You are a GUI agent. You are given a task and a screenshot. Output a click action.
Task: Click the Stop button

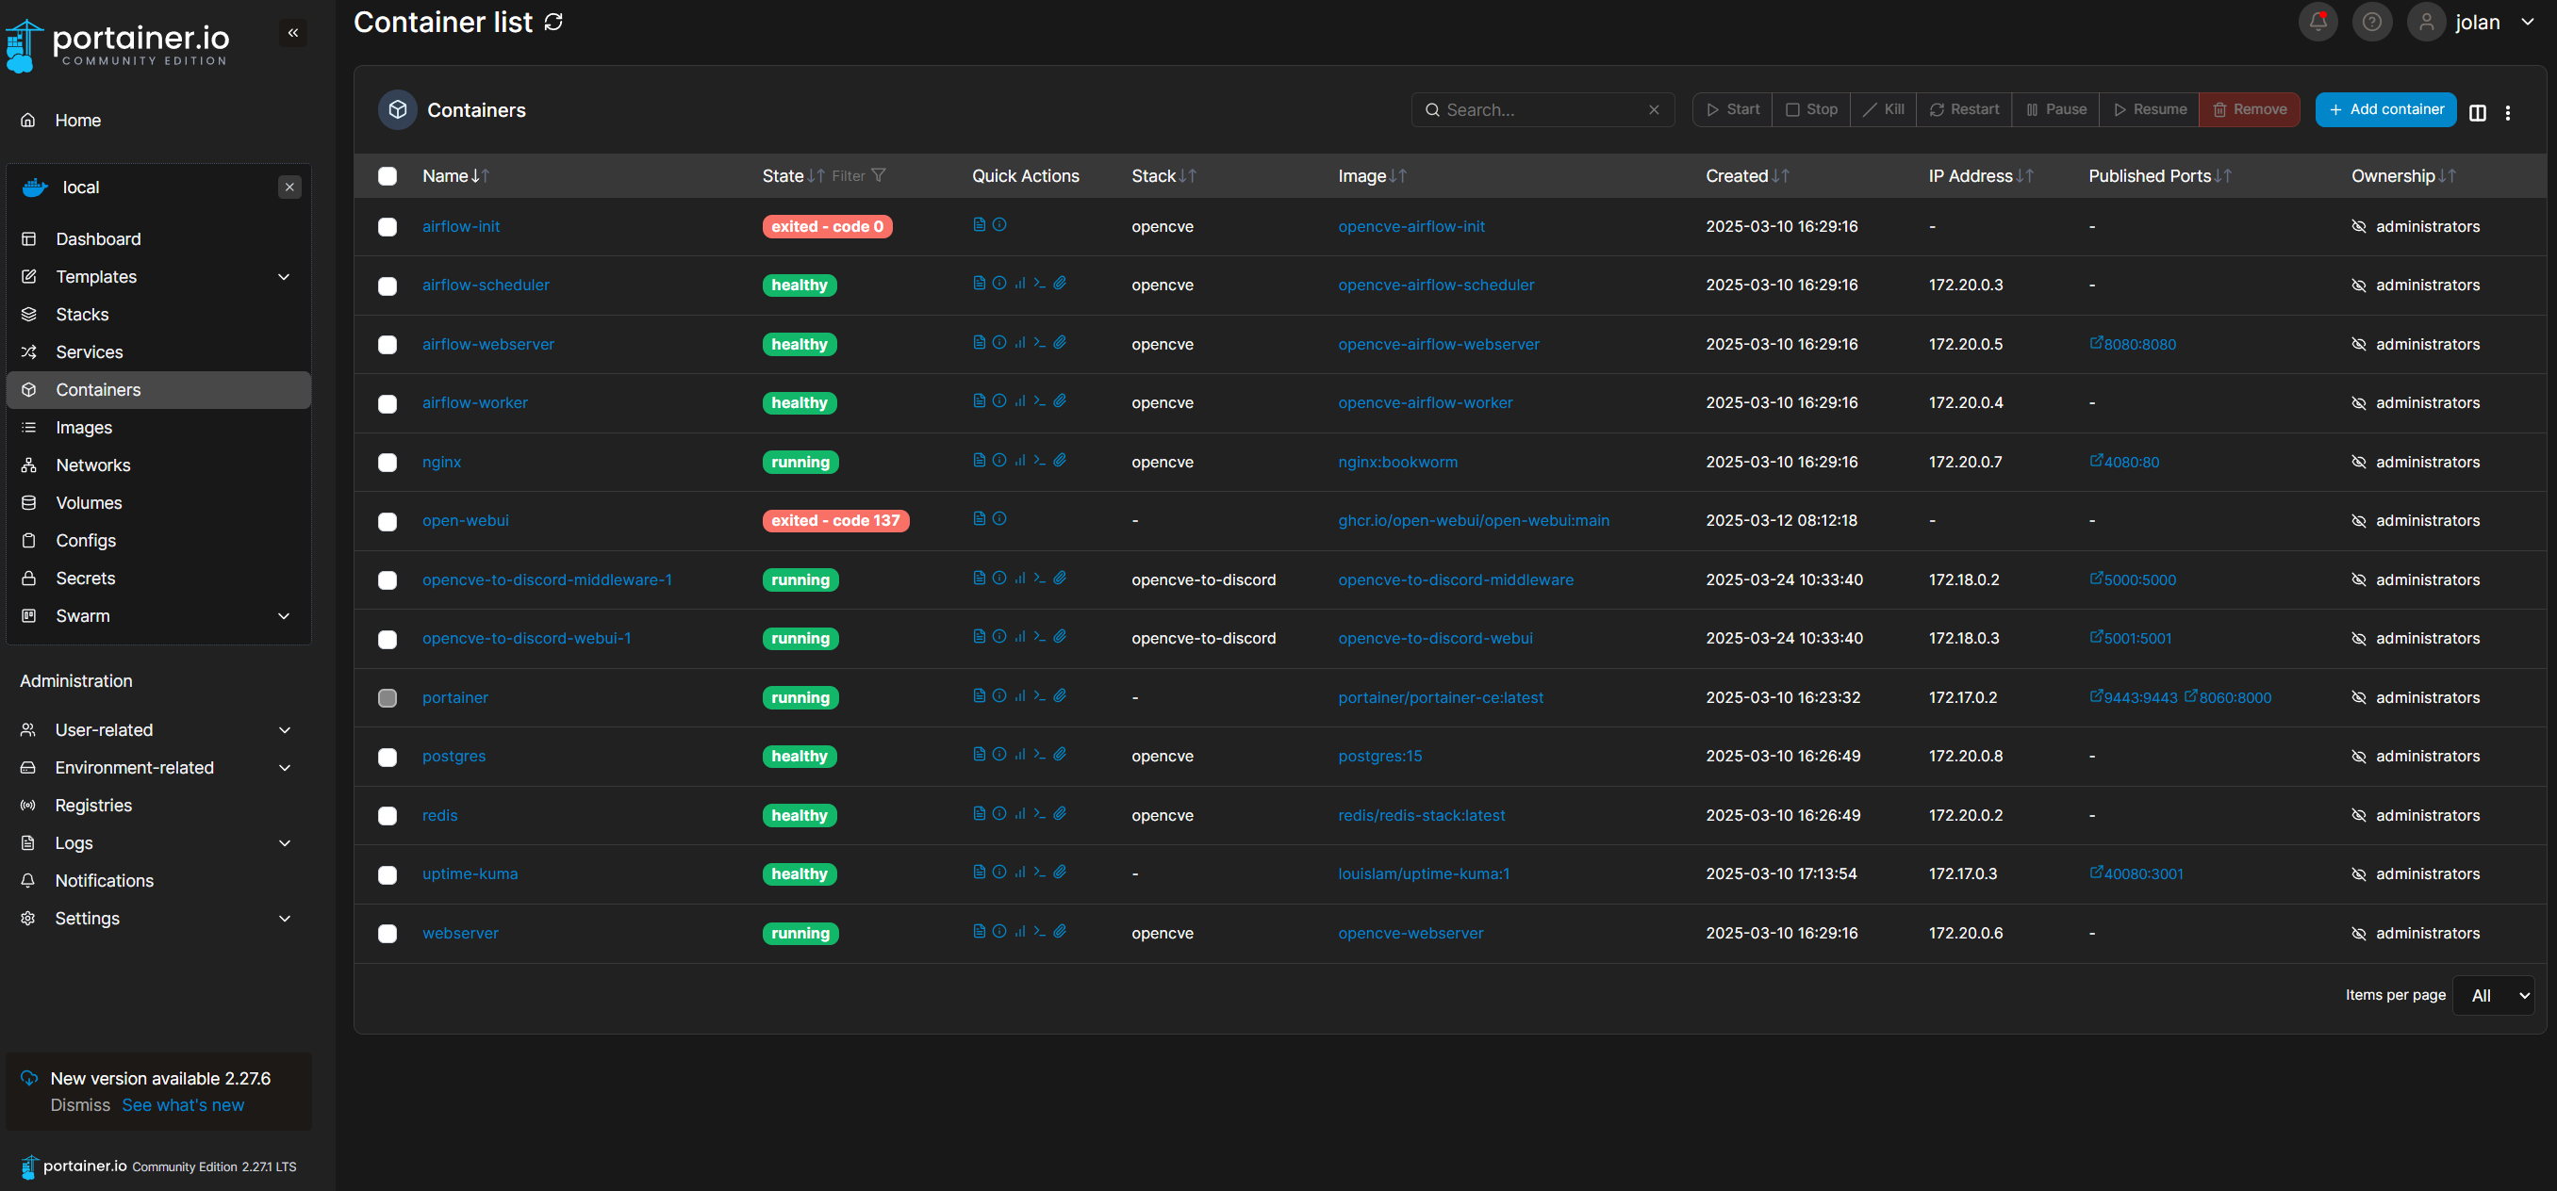1810,109
